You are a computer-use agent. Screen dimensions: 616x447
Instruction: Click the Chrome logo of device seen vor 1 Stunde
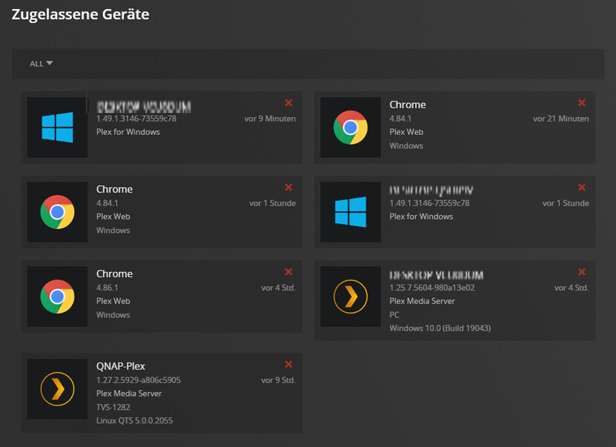click(57, 212)
